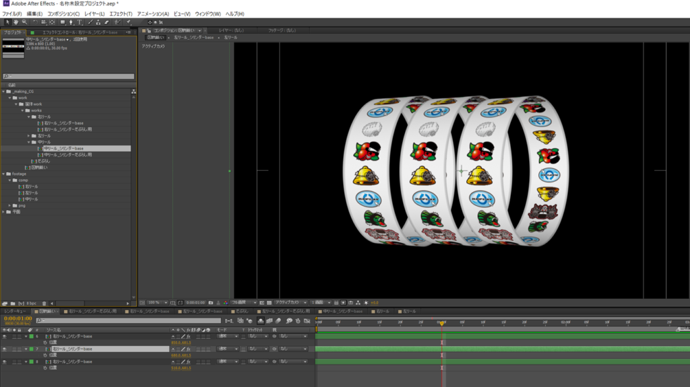Screen dimensions: 690x387
Task: Switch to レンダーキュー tab
Action: [15, 312]
